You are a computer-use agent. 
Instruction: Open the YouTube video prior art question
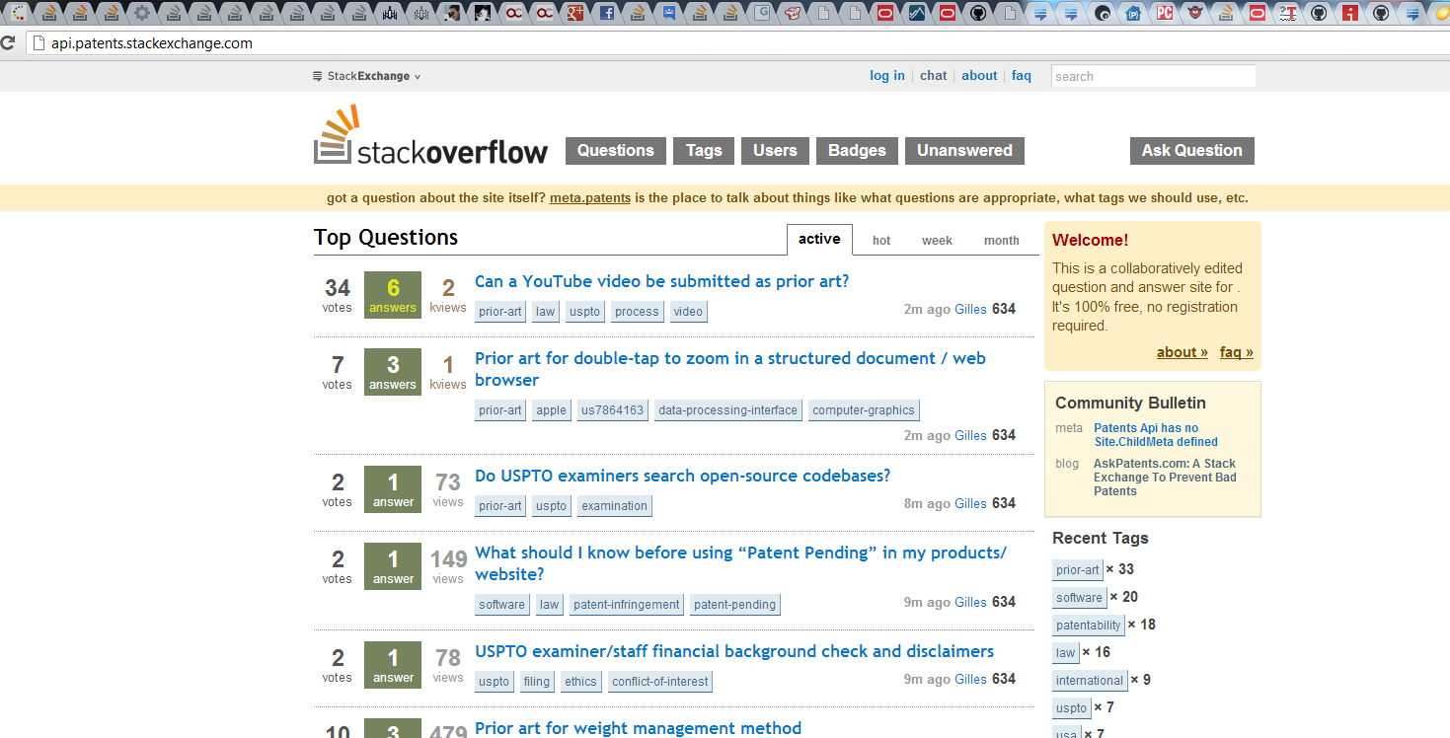(x=662, y=282)
